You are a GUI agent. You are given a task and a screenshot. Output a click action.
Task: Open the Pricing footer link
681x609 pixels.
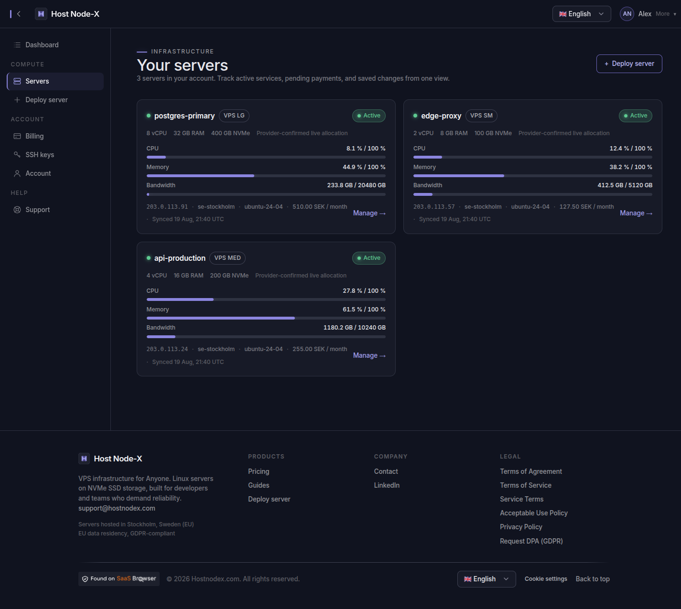coord(259,471)
